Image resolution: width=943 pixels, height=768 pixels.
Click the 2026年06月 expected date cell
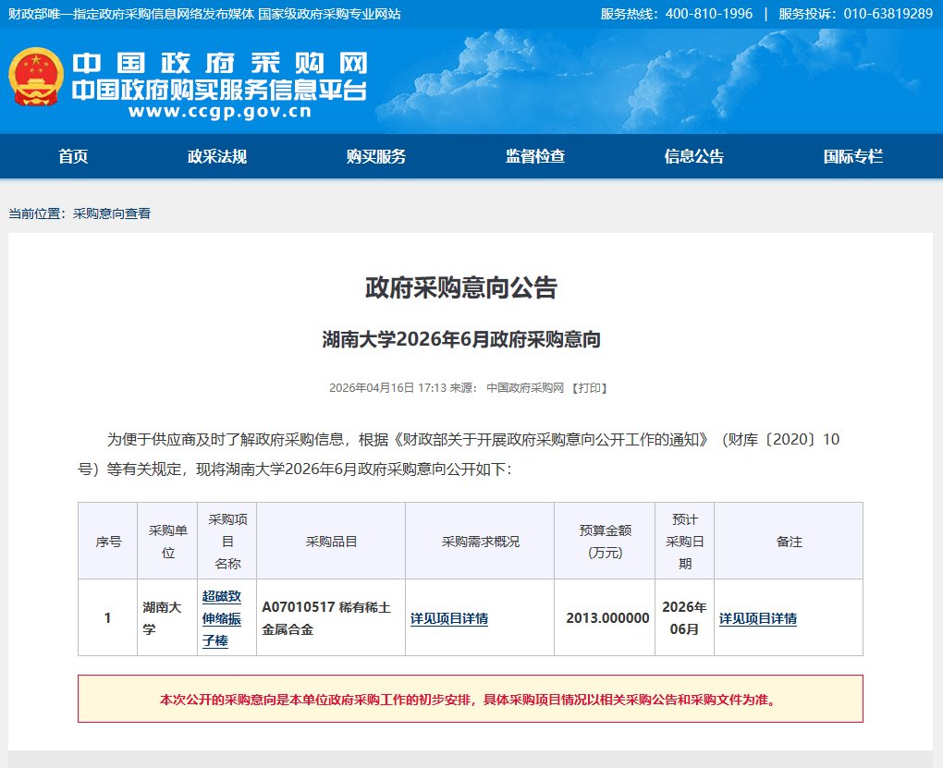coord(684,617)
